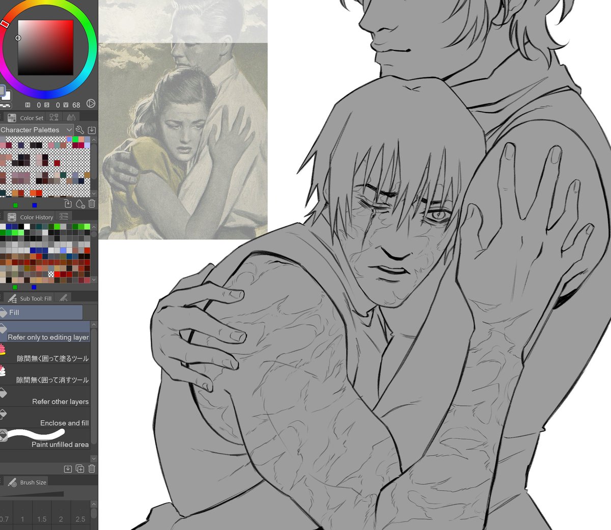Open color set settings wrench icon
The height and width of the screenshot is (530, 611).
point(79,130)
